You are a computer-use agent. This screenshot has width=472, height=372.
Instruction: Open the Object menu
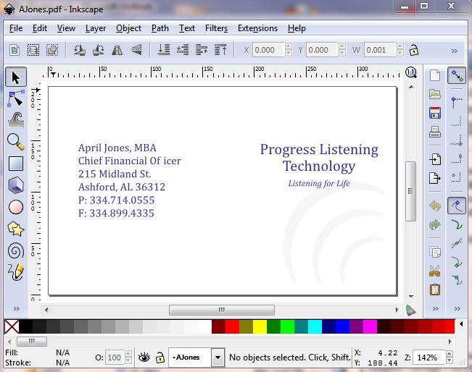click(128, 28)
